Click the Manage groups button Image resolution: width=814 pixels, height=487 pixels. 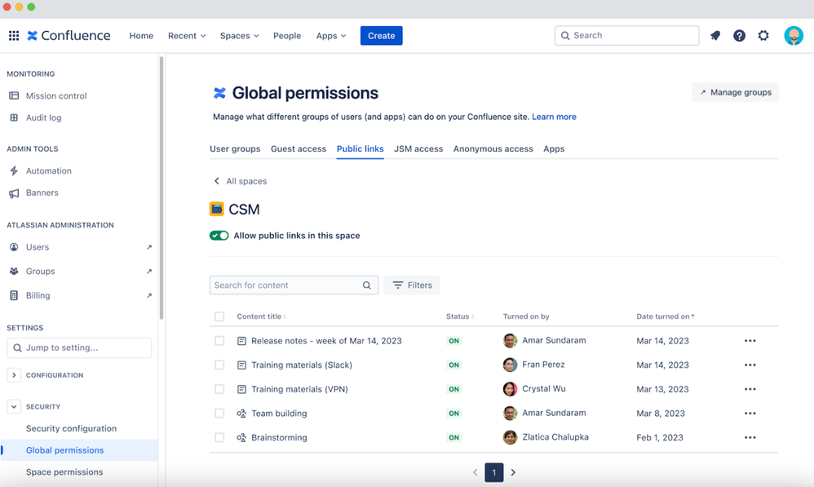point(735,92)
